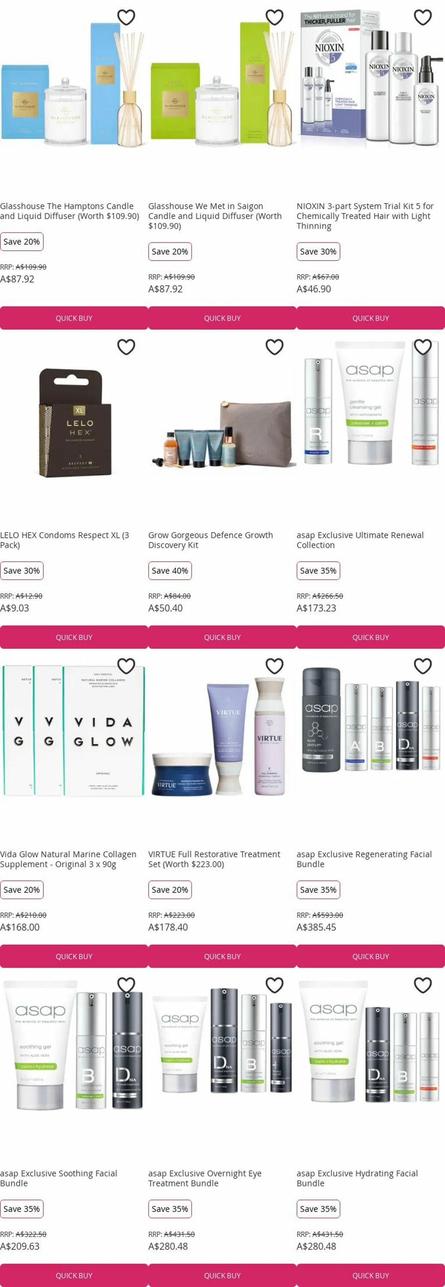This screenshot has width=445, height=1287.
Task: Heart the Grow Gorgeous Discovery Kit
Action: [x=274, y=347]
